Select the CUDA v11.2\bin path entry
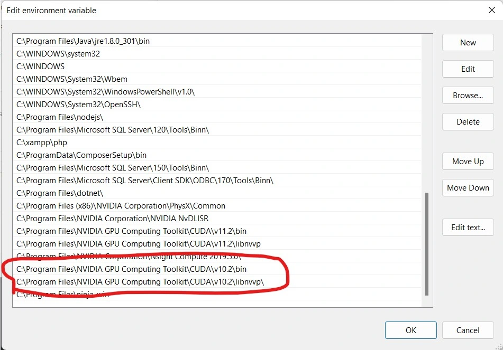Viewport: 503px width, 350px height. pos(131,231)
